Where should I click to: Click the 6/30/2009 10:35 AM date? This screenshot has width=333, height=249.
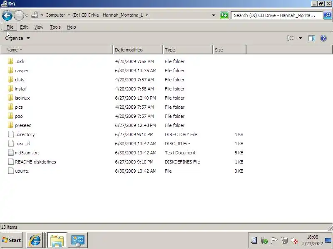tap(136, 71)
